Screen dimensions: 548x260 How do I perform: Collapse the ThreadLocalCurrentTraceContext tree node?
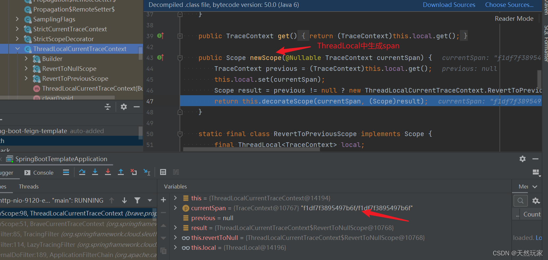17,49
